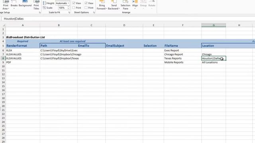Select the Houston|Dallas location cell

[214, 58]
